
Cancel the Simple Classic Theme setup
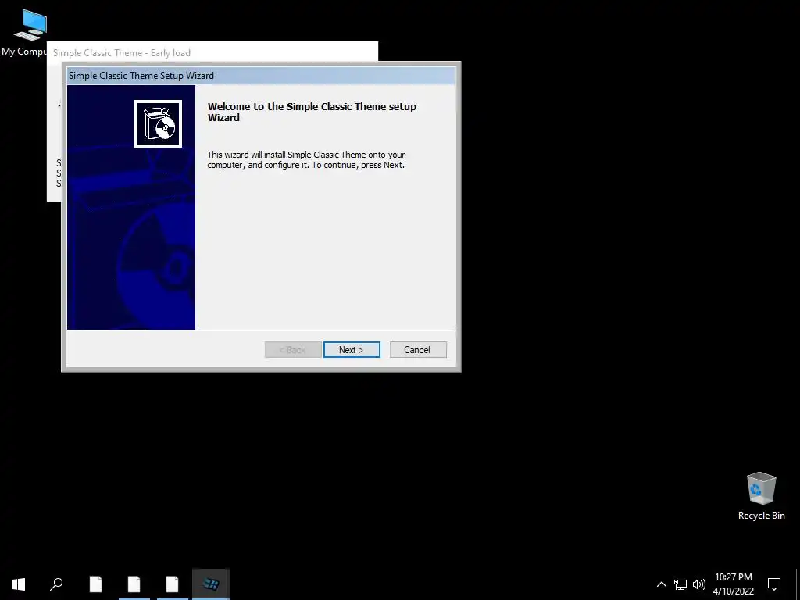pos(418,349)
